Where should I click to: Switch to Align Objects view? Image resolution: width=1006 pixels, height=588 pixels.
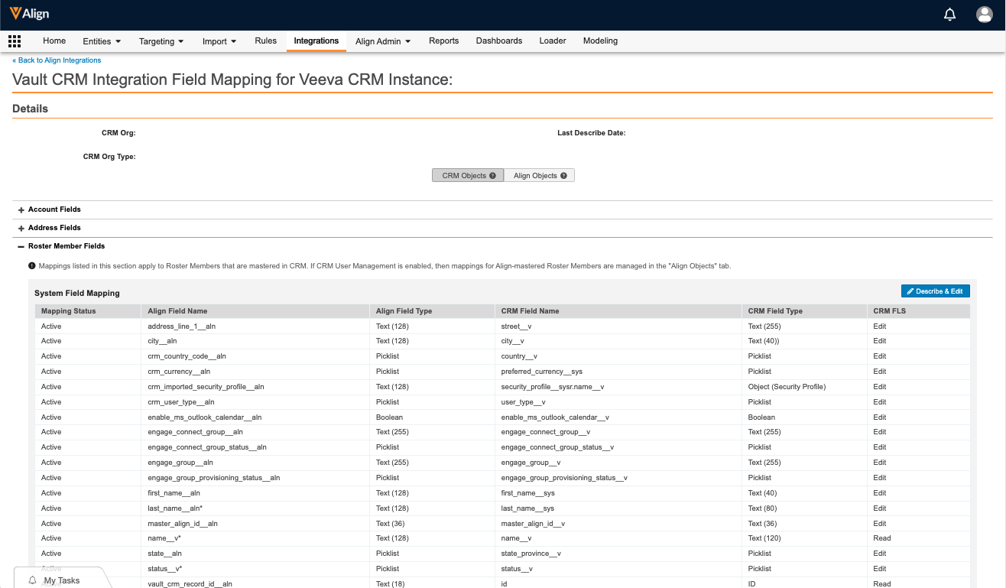(535, 176)
